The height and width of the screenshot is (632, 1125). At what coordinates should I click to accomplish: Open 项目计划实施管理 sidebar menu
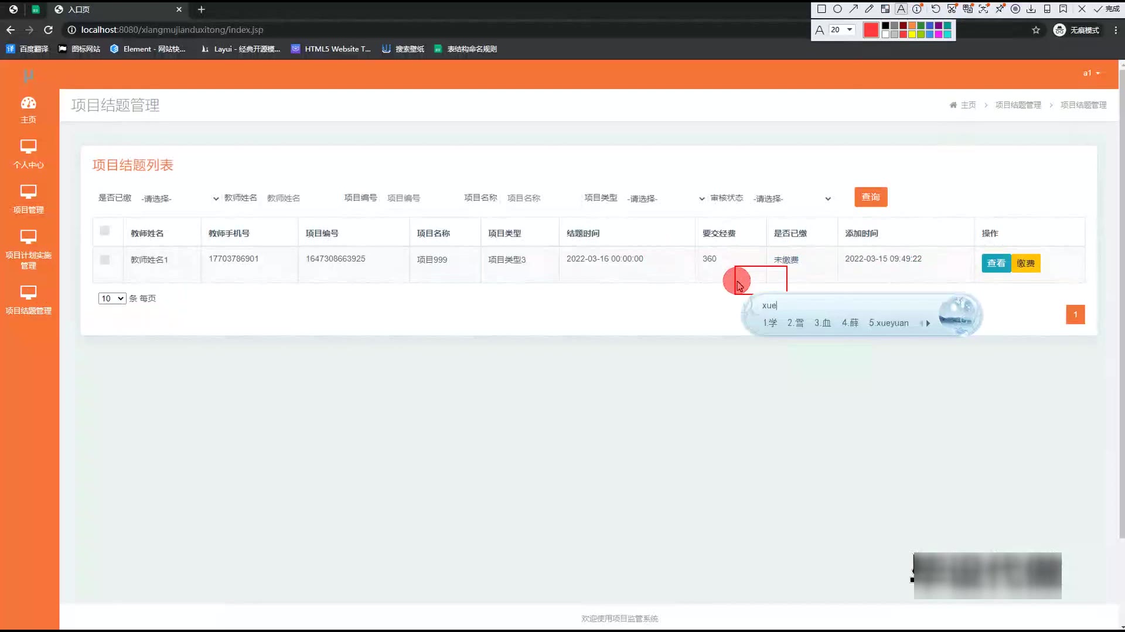tap(28, 249)
